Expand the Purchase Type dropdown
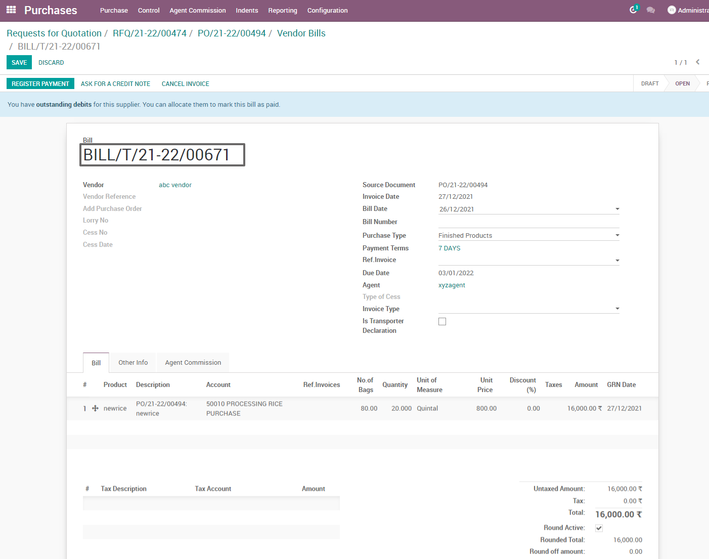The image size is (709, 559). (616, 234)
